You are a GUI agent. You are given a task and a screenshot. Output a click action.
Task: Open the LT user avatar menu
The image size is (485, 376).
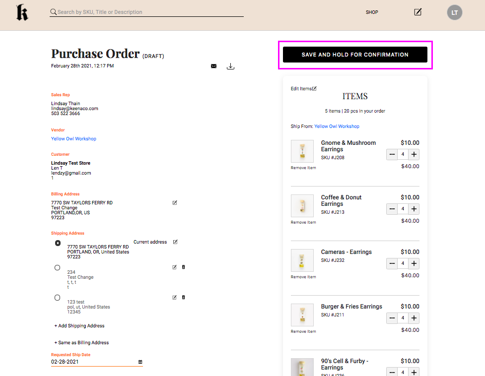click(454, 12)
